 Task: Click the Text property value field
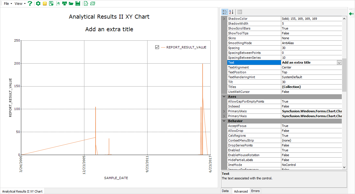pyautogui.click(x=309, y=62)
